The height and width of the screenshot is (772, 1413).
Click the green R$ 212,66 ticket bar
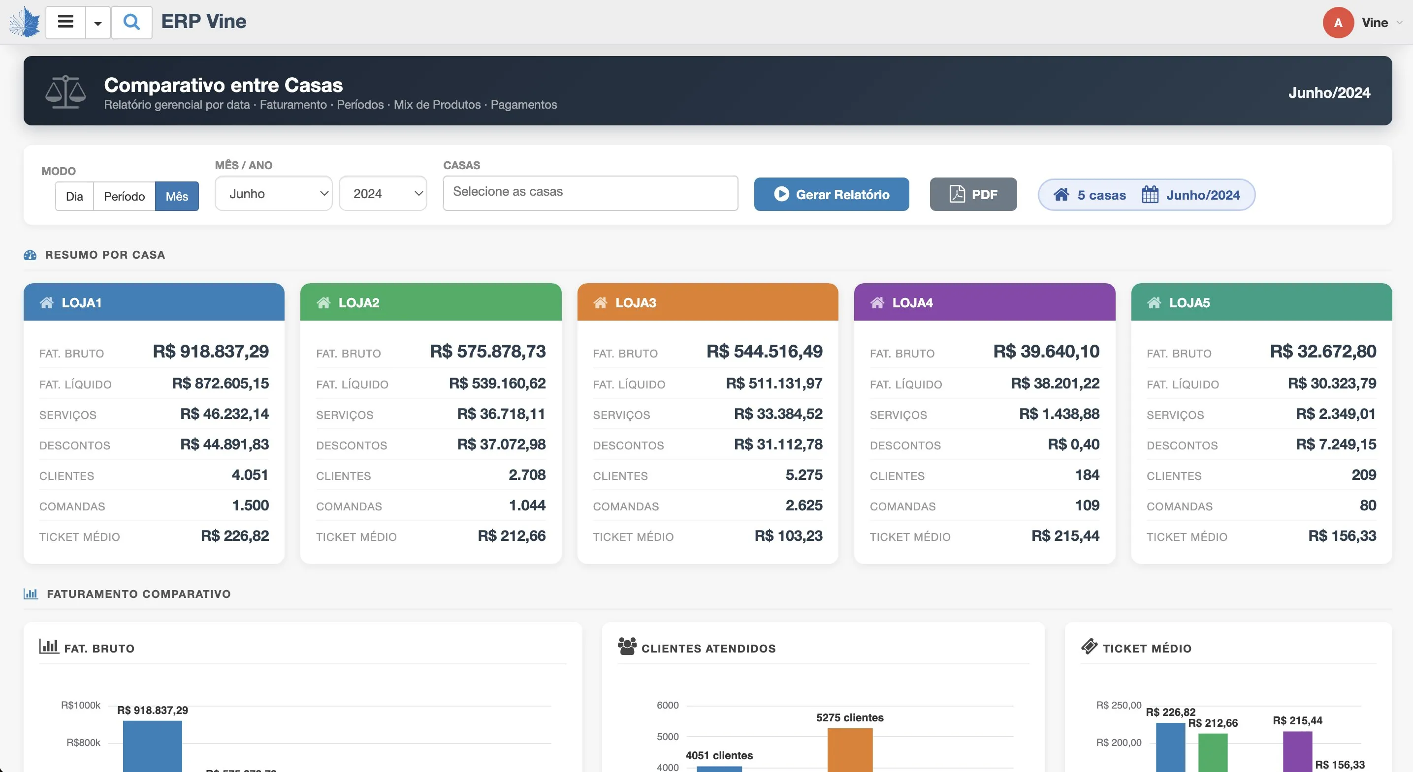pyautogui.click(x=1213, y=753)
